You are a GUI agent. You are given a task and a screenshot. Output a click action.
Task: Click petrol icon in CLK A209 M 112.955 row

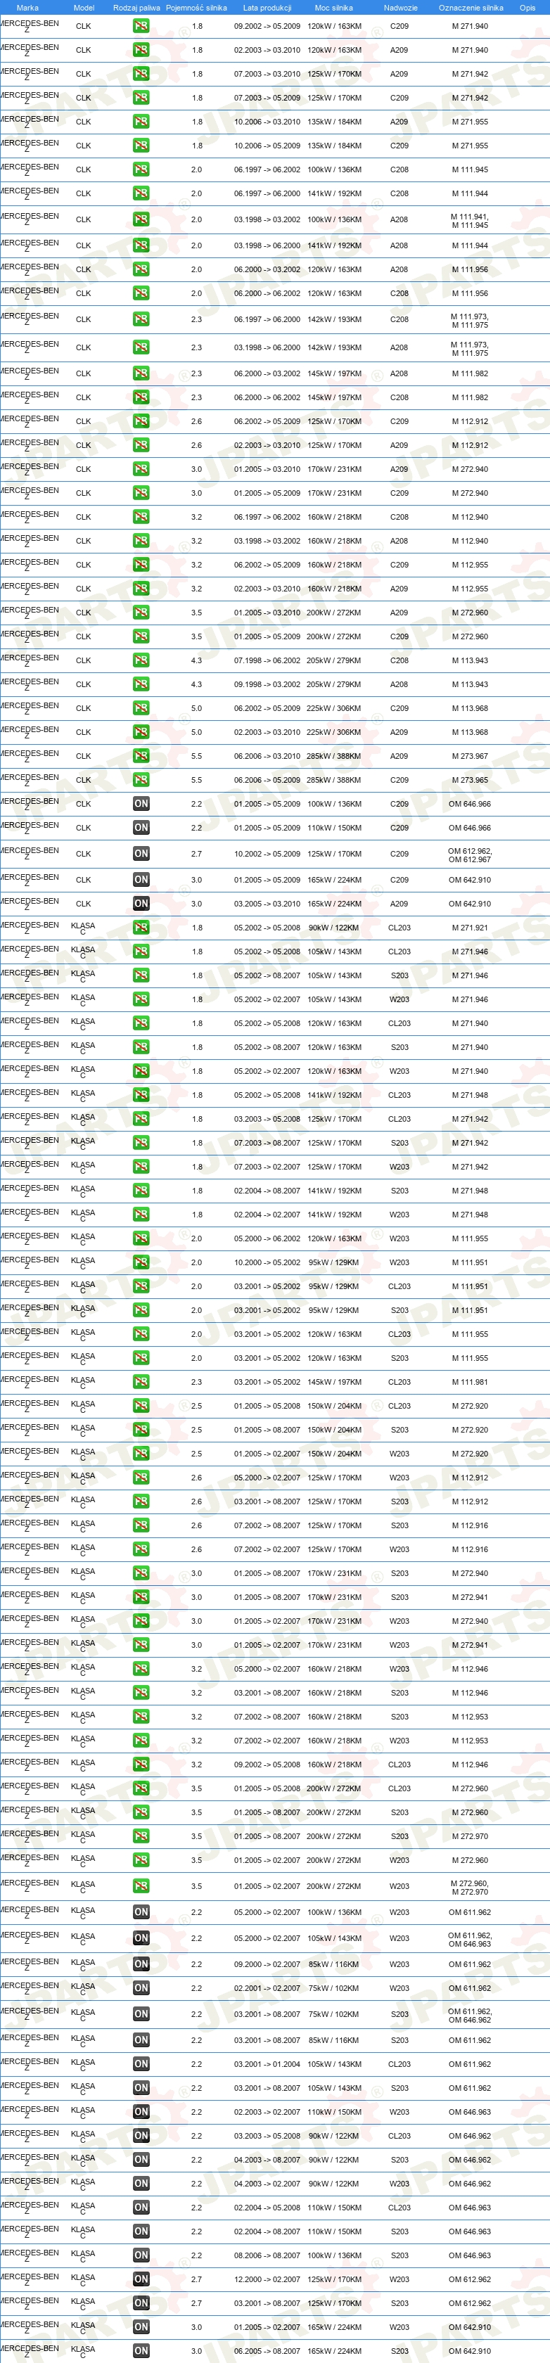click(x=140, y=588)
